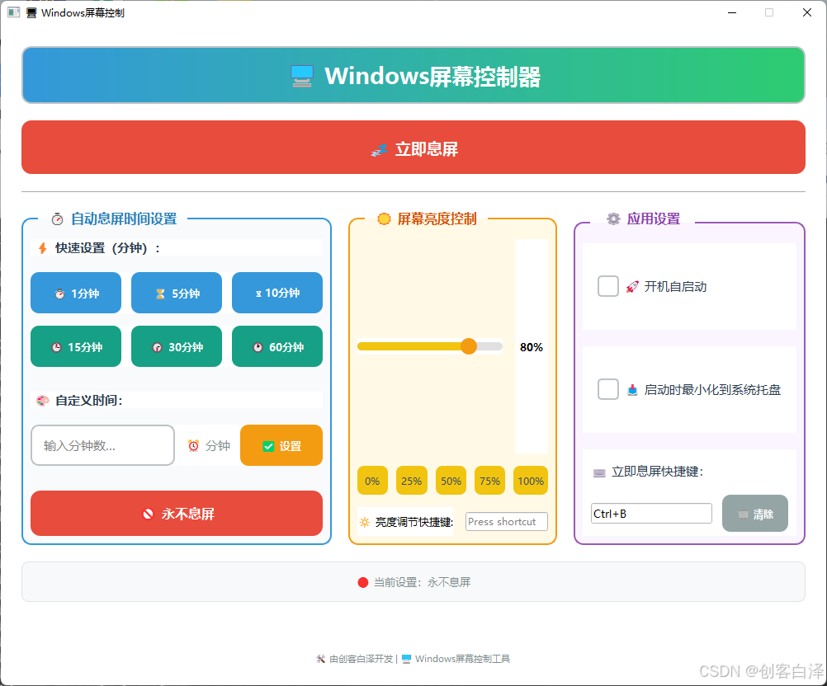Click the keyboard icon beside 立即息屏快捷键
The height and width of the screenshot is (686, 827).
click(599, 472)
